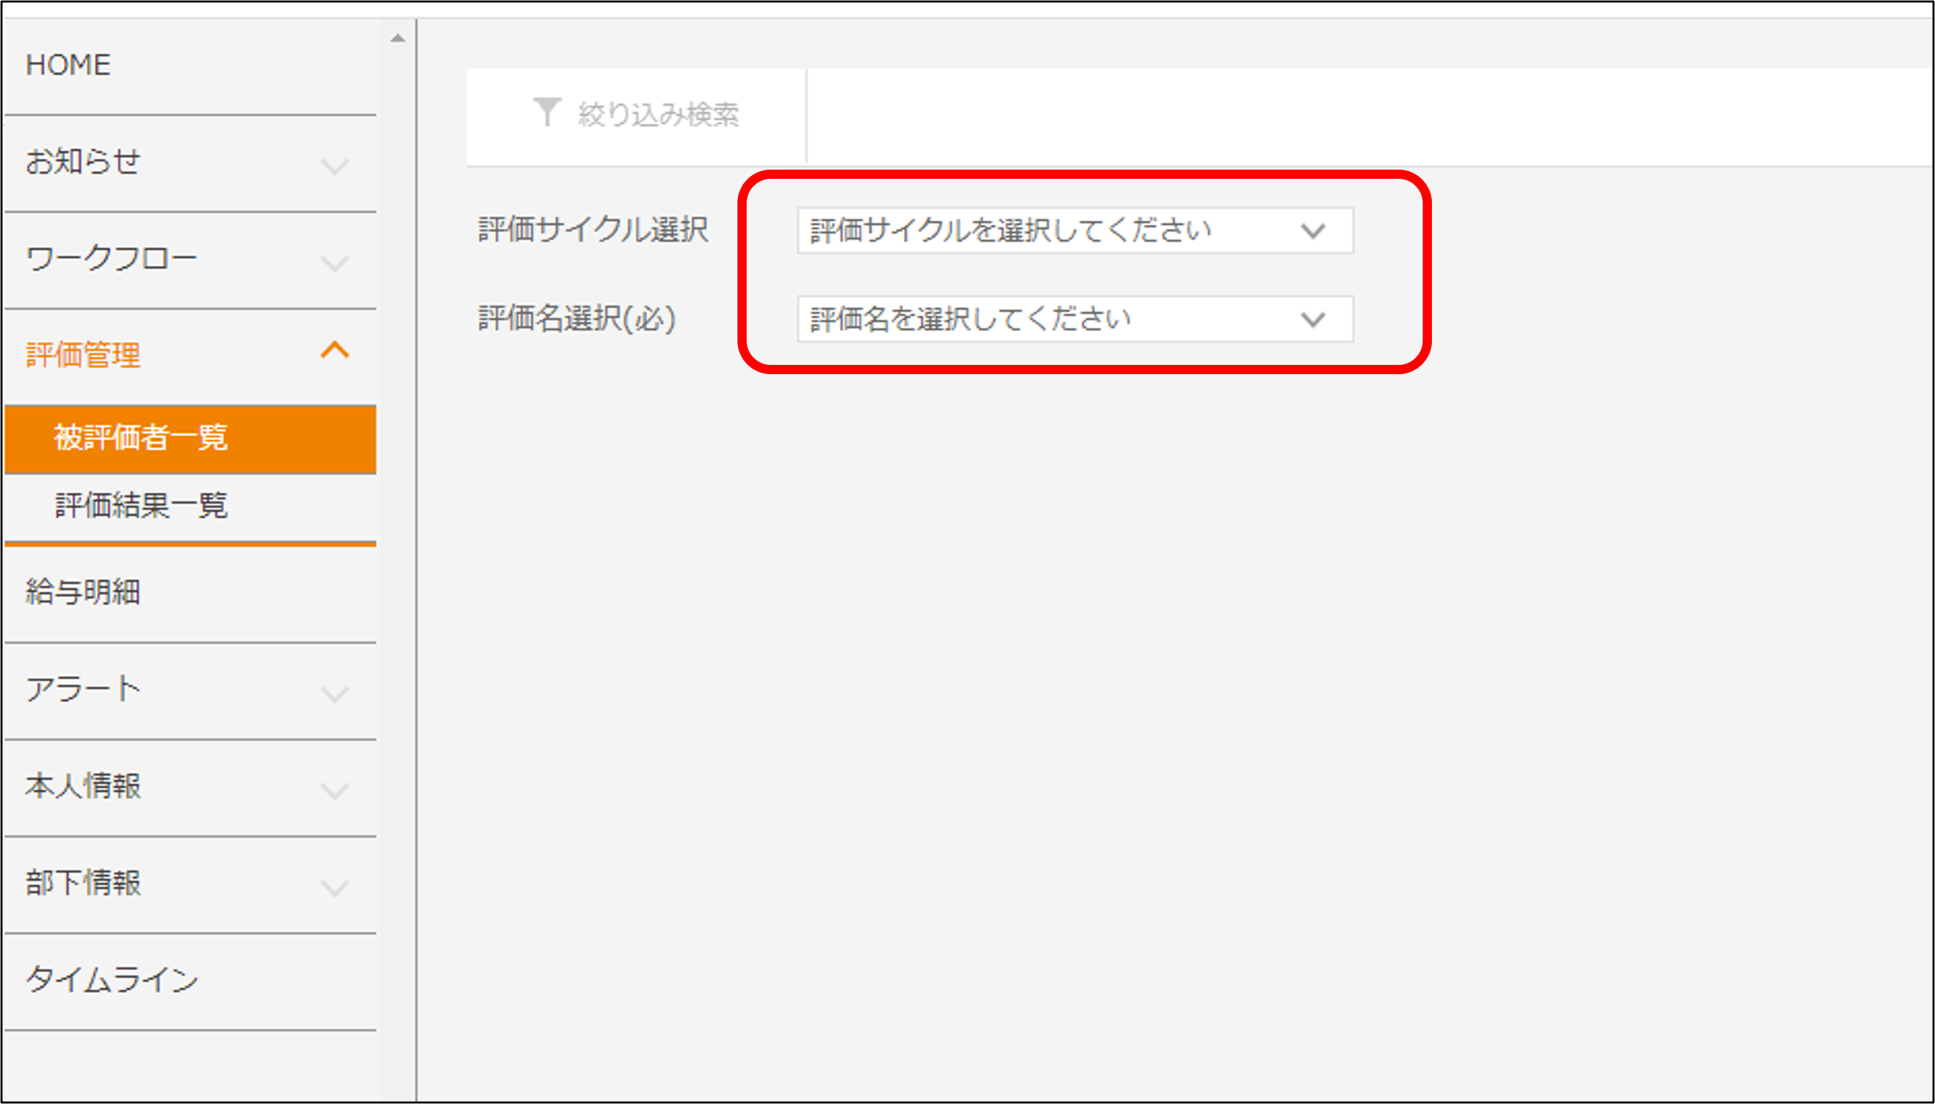Open 評価結果一覧 submenu item
The height and width of the screenshot is (1104, 1935).
tap(141, 505)
